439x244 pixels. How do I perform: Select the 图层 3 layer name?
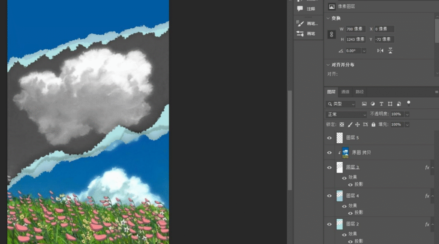tap(352, 167)
